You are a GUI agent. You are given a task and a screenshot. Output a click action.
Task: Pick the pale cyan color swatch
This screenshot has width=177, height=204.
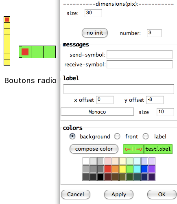click(x=137, y=161)
